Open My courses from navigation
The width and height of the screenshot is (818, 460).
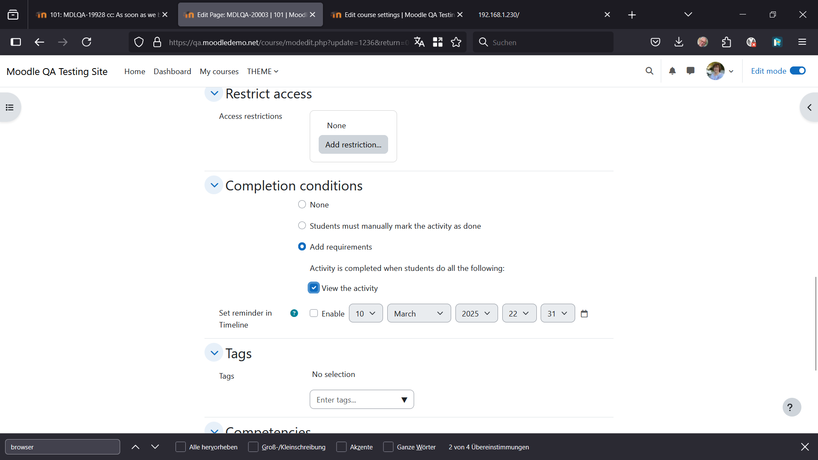pyautogui.click(x=219, y=72)
